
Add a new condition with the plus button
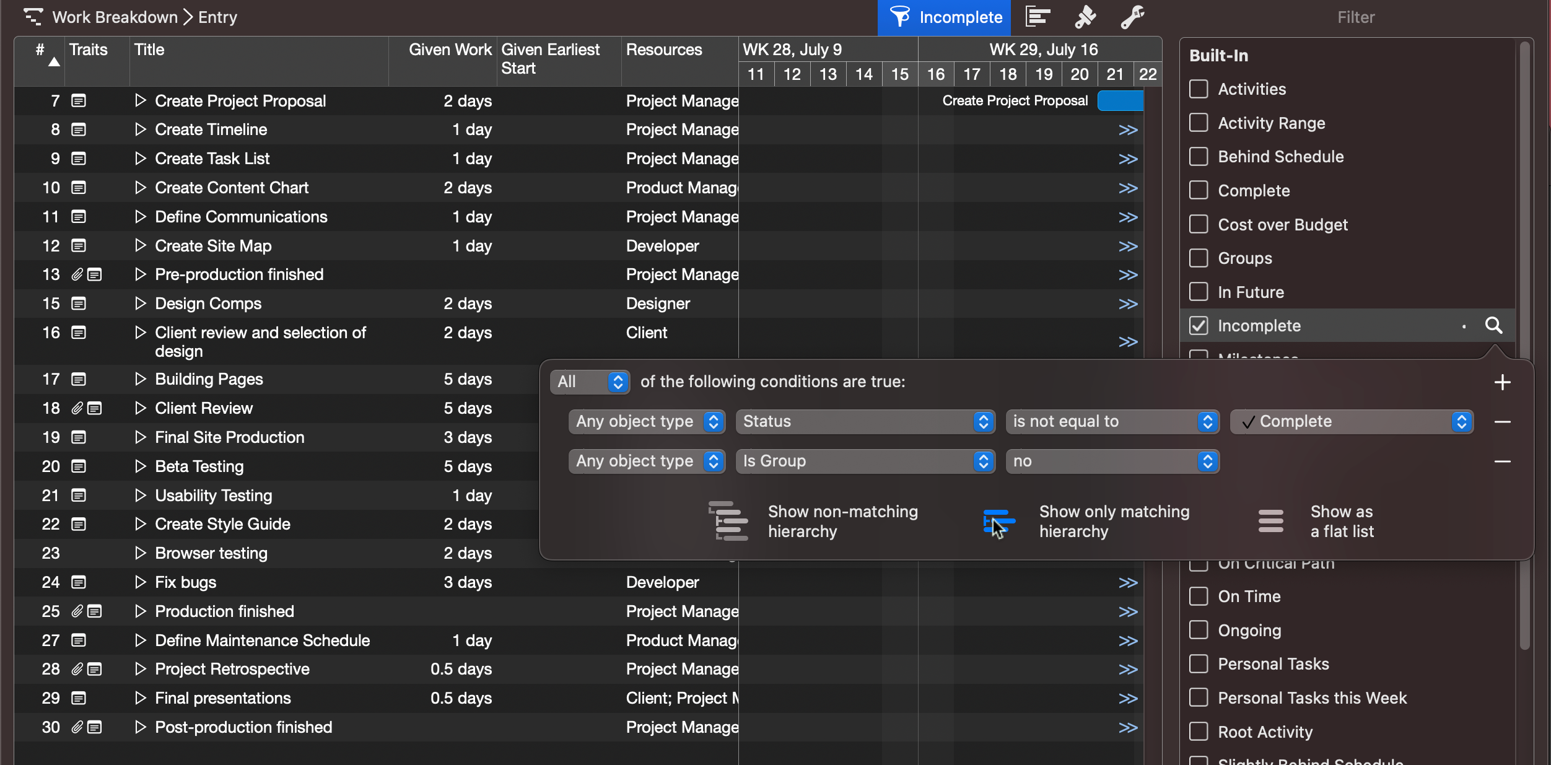(1502, 382)
